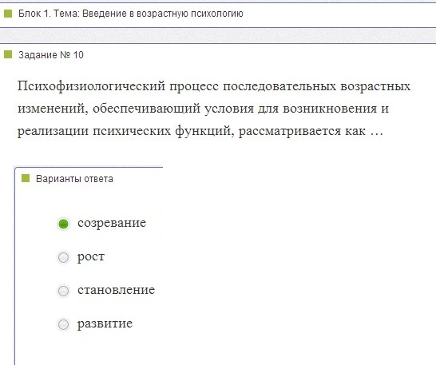Open the Блок 1 Введение в возрастную психологию heading
The width and height of the screenshot is (436, 373).
pyautogui.click(x=131, y=14)
